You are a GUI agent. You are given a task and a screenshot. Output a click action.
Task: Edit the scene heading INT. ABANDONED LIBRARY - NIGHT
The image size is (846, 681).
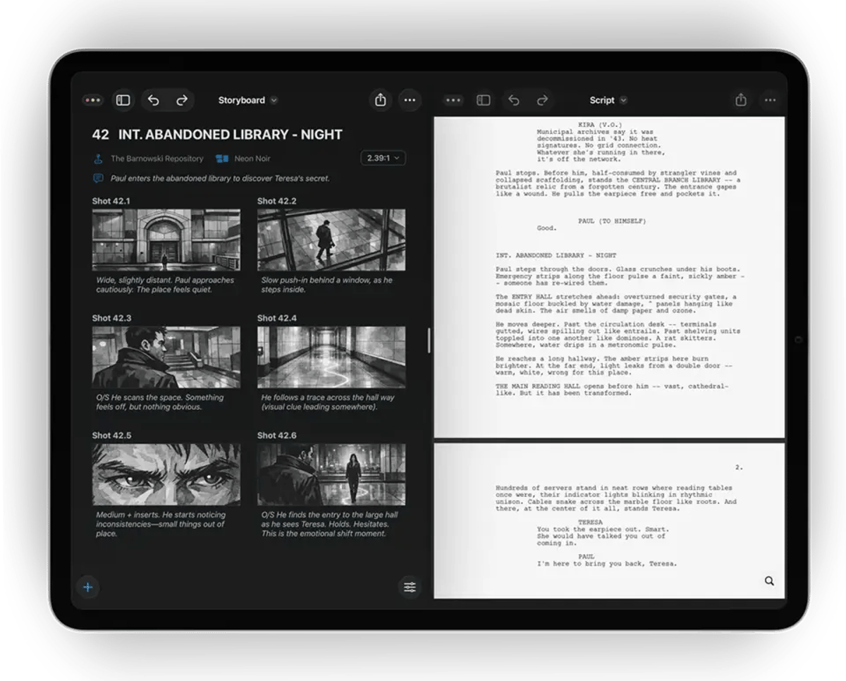click(230, 134)
